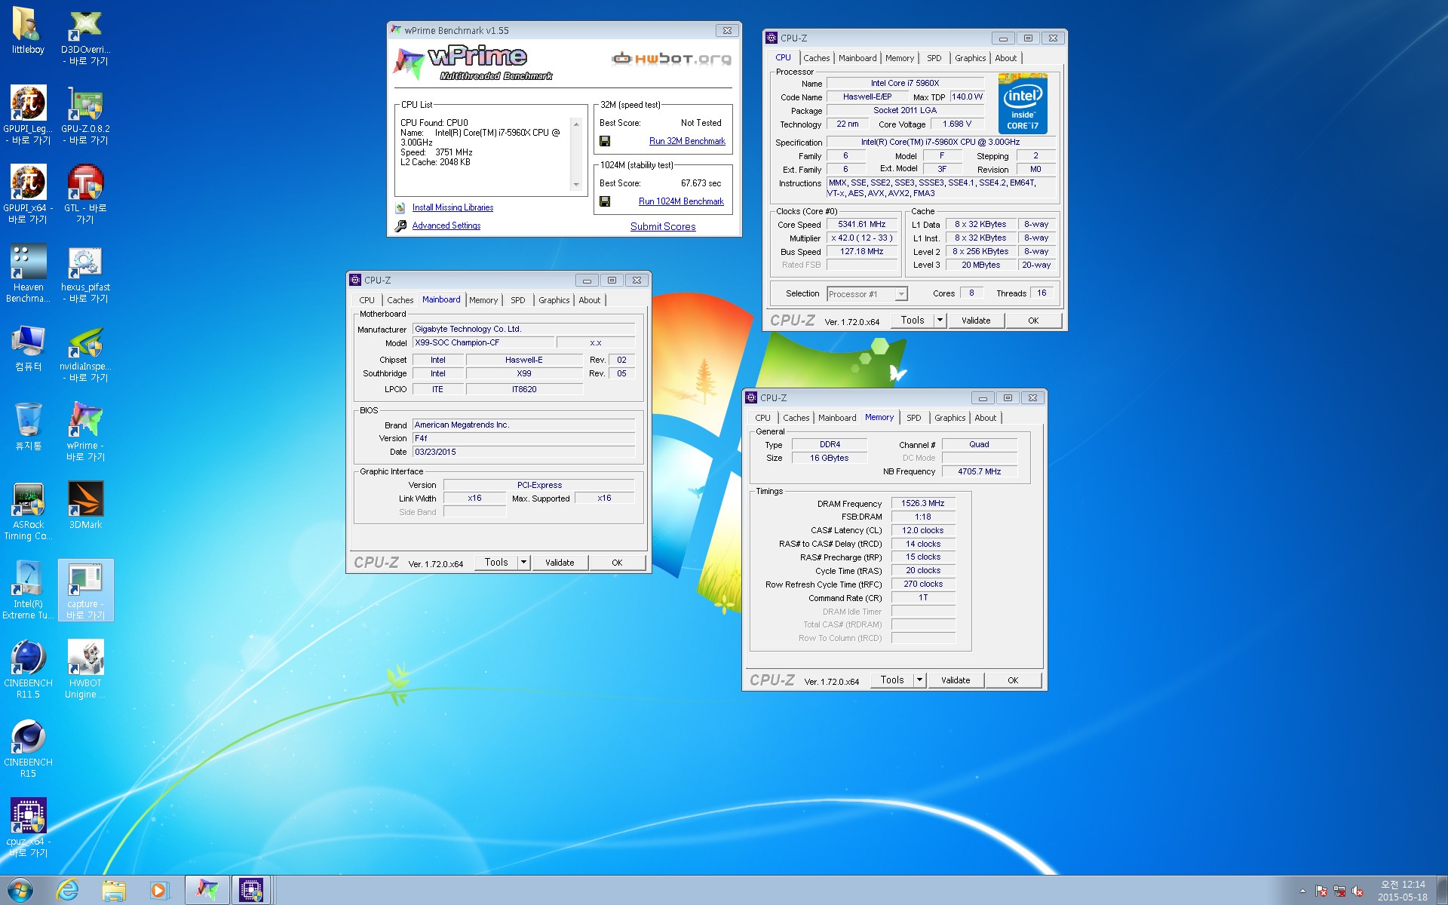Click the volume icon in system tray
This screenshot has width=1448, height=905.
click(1357, 891)
